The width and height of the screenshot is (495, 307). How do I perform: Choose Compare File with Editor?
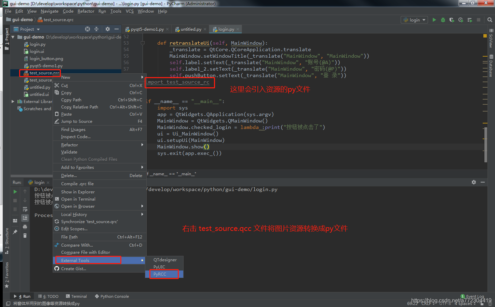(99, 252)
